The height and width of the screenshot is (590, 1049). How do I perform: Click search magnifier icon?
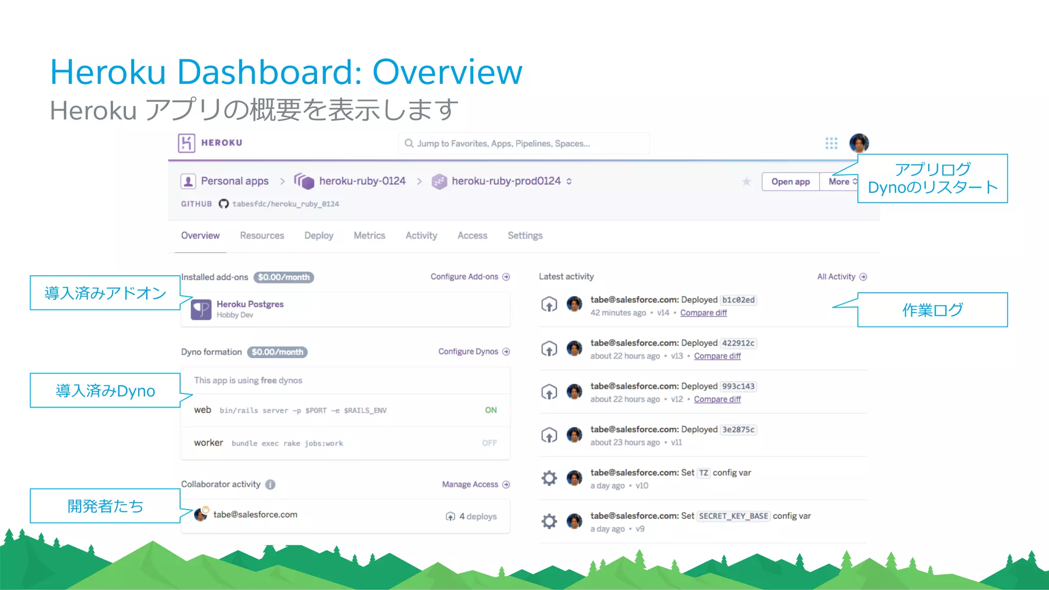pos(409,143)
